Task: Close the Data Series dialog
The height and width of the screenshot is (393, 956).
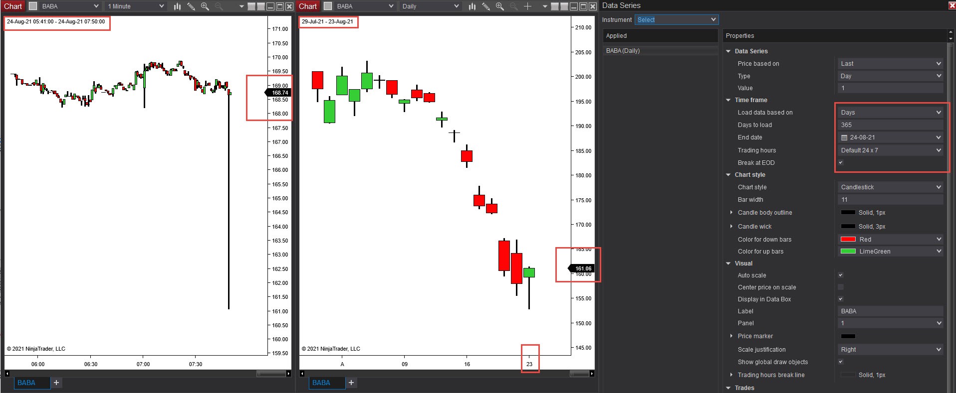Action: click(x=952, y=5)
